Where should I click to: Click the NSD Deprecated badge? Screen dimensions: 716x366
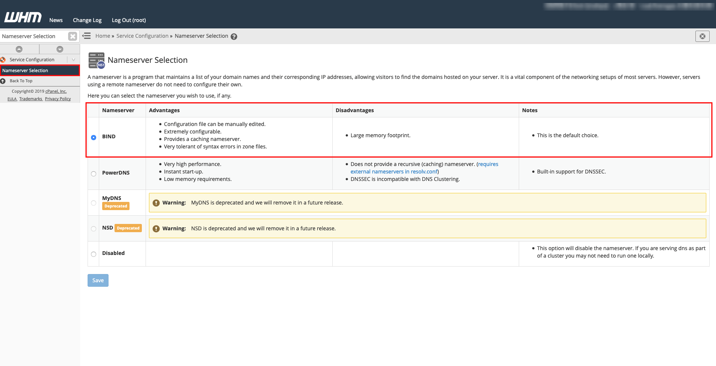[x=128, y=228]
